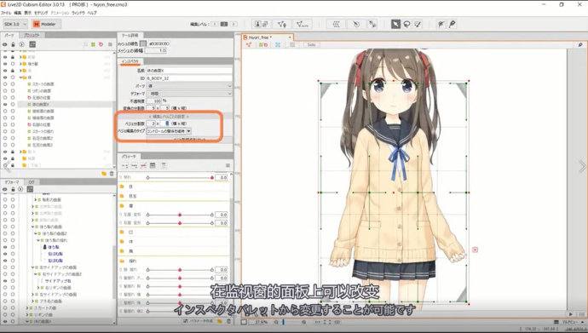Click the Create Rotation Deformer toolbar icon
Viewport: 588px width, 333px height.
click(x=356, y=24)
